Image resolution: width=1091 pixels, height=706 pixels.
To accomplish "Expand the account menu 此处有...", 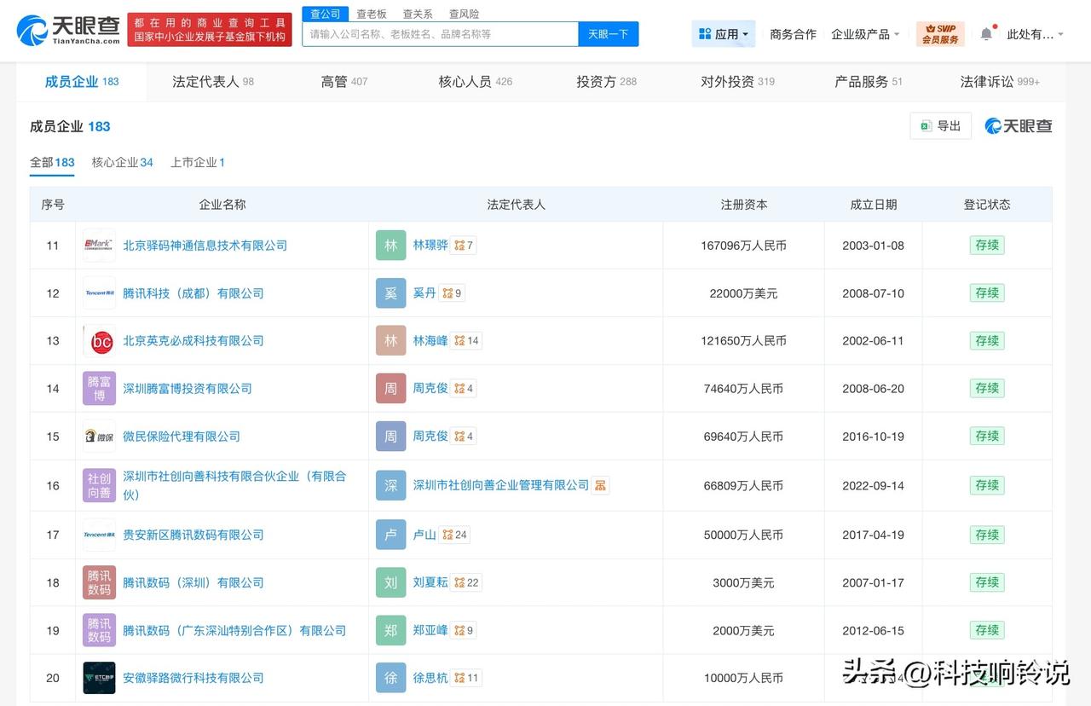I will [x=1035, y=34].
